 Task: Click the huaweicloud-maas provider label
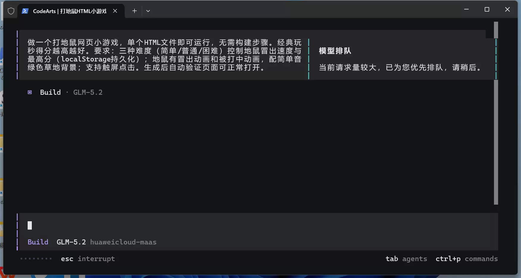coord(123,242)
